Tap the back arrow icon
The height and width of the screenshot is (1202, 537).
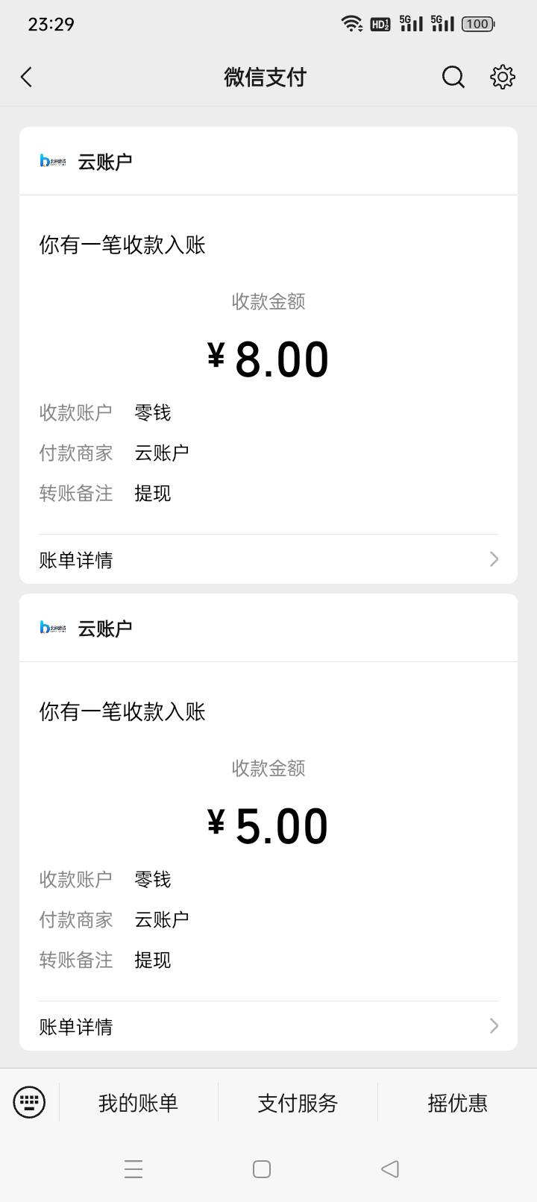coord(27,77)
